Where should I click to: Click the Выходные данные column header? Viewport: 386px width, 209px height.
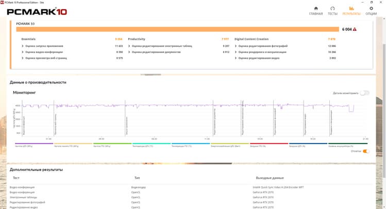point(270,178)
